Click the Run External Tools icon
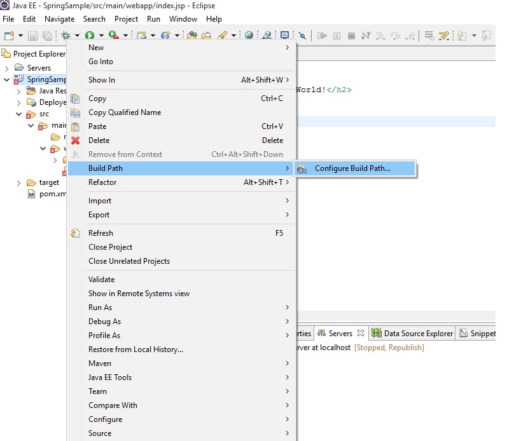521x441 pixels. (x=114, y=35)
